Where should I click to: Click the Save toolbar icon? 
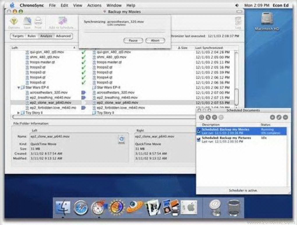click(x=27, y=23)
